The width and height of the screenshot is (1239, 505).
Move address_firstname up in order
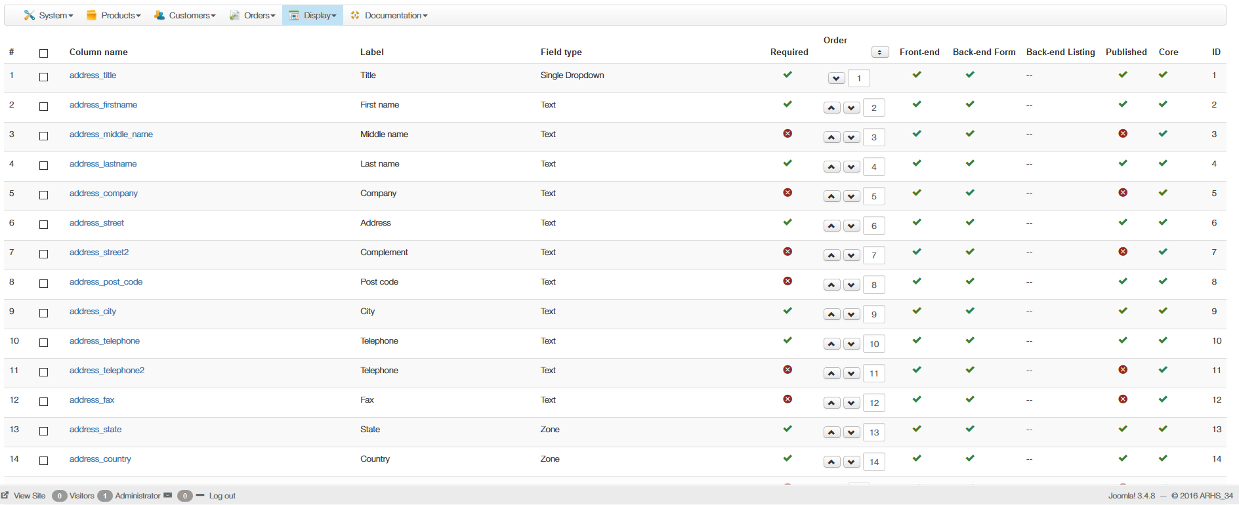click(831, 108)
